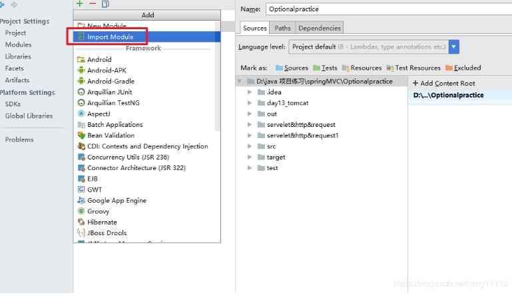The image size is (512, 297).
Task: Open the Problems section
Action: (x=19, y=140)
